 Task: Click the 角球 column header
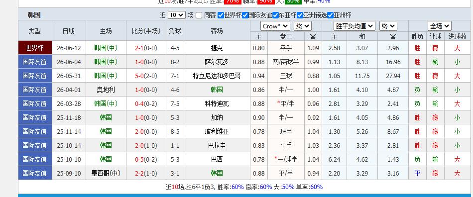175,31
